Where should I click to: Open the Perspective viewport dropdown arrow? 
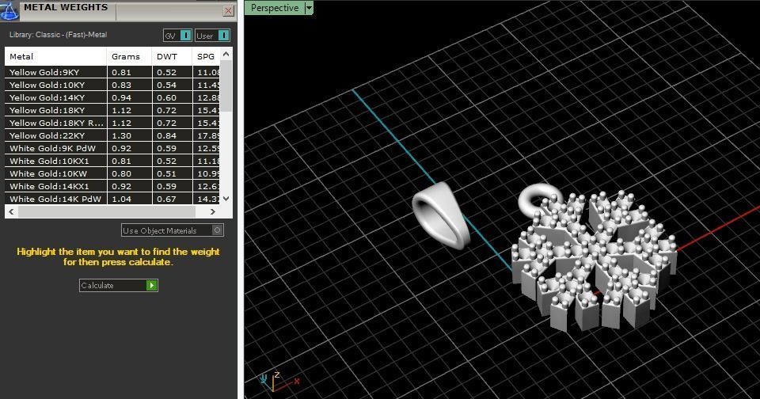click(309, 8)
